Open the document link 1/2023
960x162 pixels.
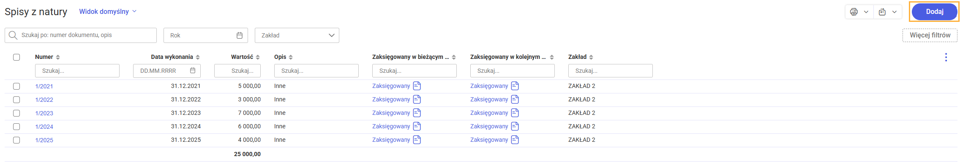(44, 113)
